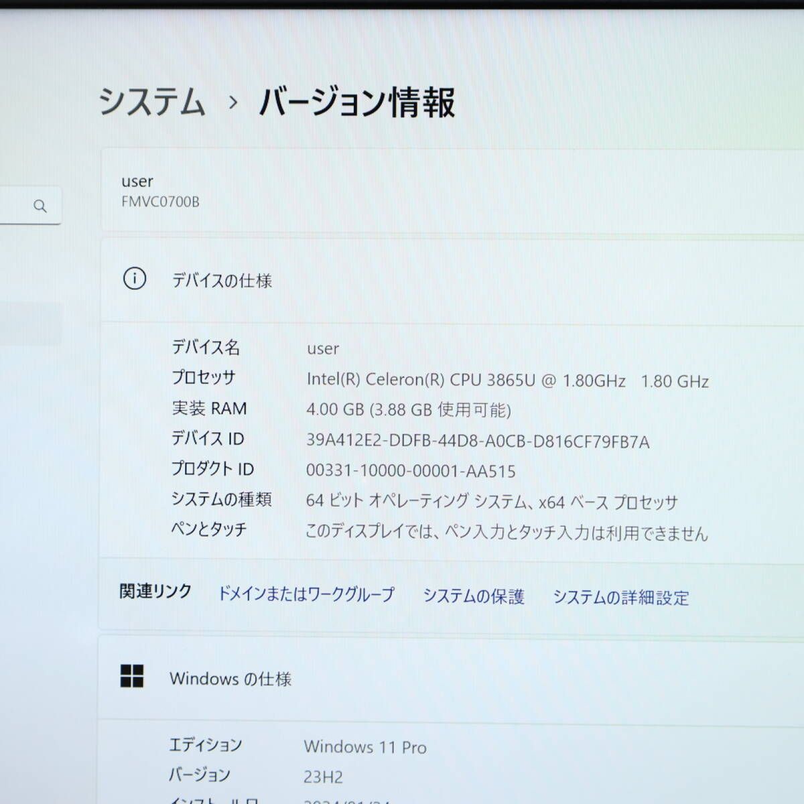Select device ID 39A412E2-DDFB-44D8-A0CB-D816CF79FB7A
The width and height of the screenshot is (804, 804).
(478, 441)
